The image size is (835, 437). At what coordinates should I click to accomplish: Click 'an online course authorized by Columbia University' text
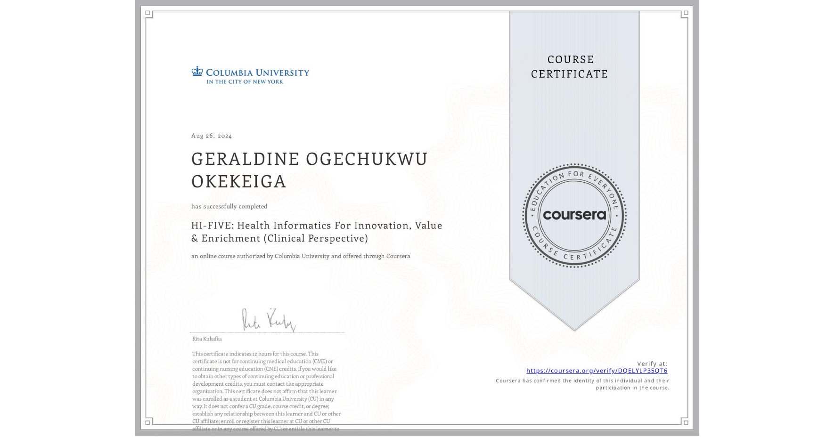coord(301,256)
